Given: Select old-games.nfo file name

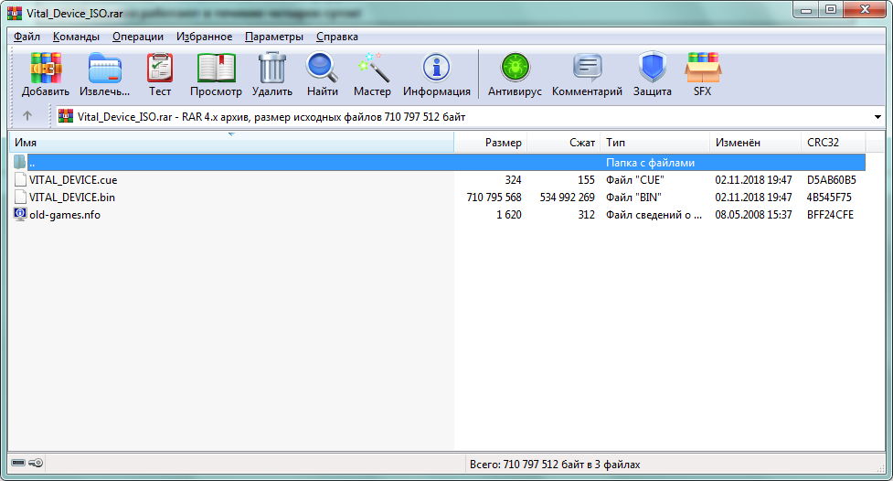Looking at the screenshot, I should pos(65,215).
